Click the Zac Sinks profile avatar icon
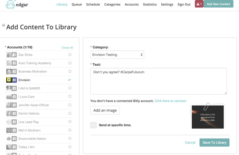The width and height of the screenshot is (239, 155). point(9,55)
